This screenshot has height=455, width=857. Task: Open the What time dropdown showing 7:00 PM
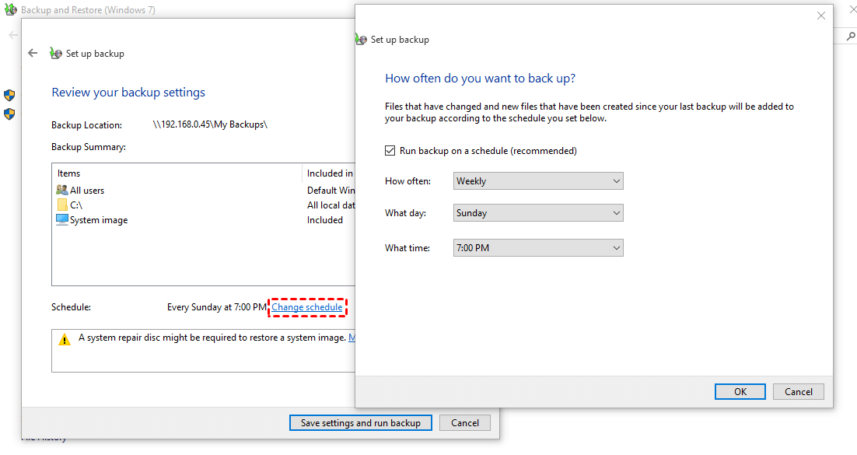pos(538,248)
